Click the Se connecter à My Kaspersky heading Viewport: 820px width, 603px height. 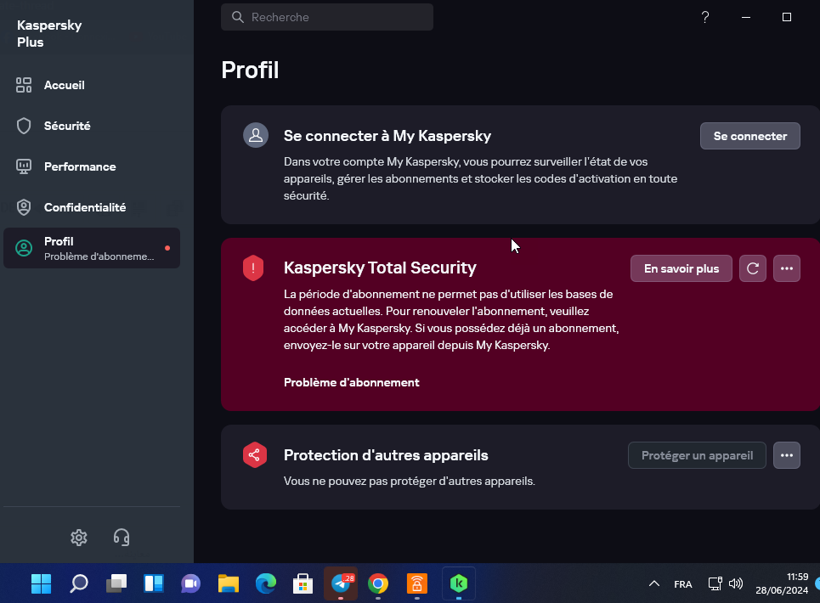(x=387, y=136)
